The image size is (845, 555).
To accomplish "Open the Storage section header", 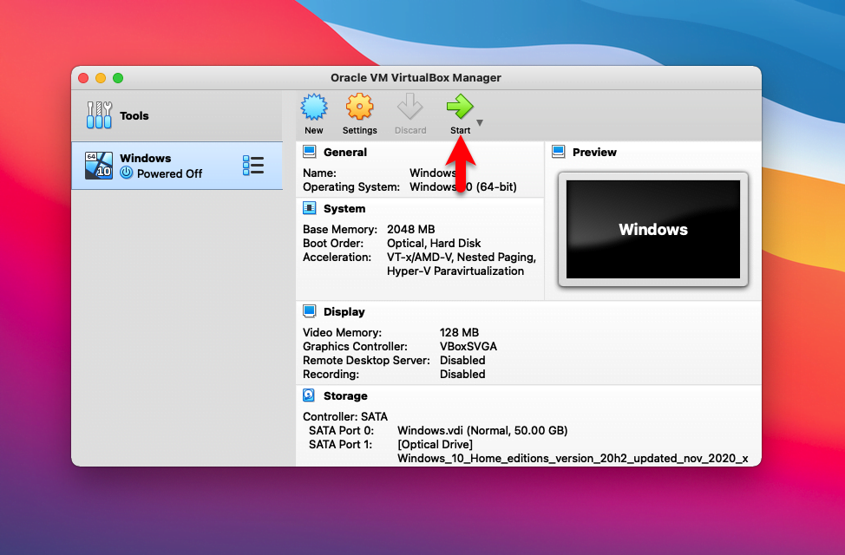I will [345, 396].
